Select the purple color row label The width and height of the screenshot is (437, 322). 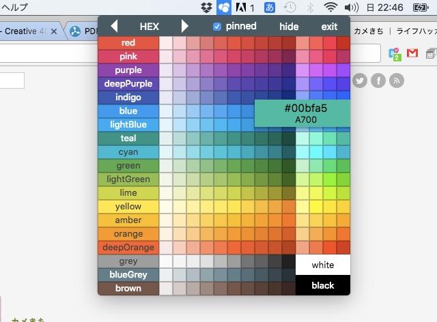[x=128, y=70]
